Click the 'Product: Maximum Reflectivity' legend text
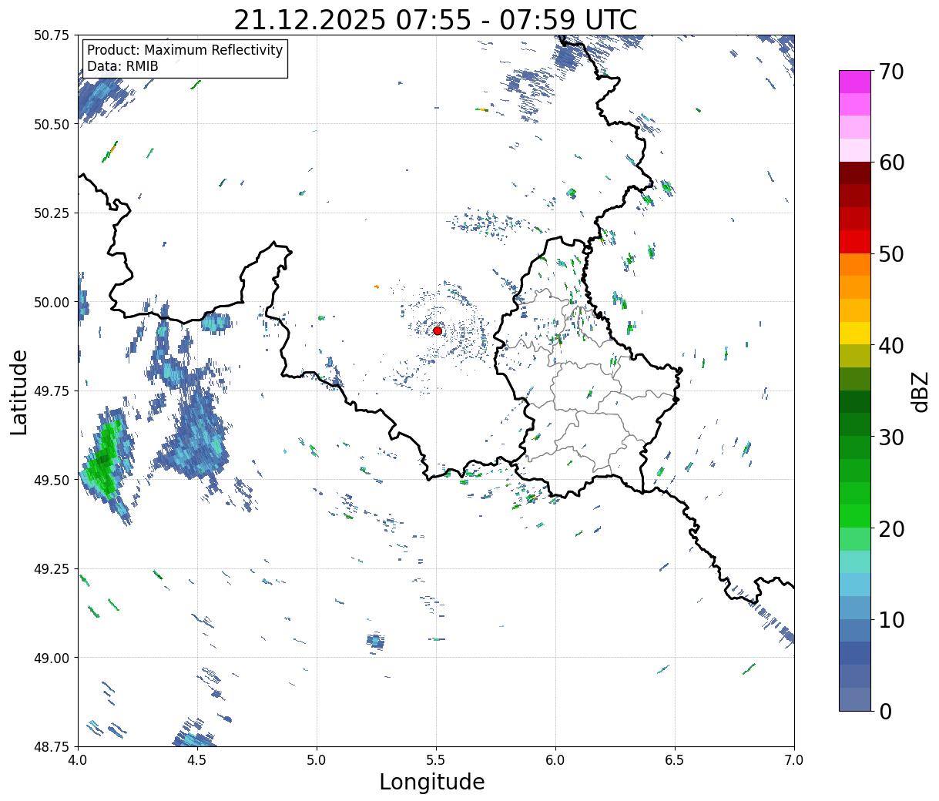The height and width of the screenshot is (801, 939). [185, 50]
